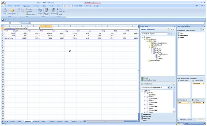
Task: Open the Oracle BI EE connection dropdown
Action: 168,34
